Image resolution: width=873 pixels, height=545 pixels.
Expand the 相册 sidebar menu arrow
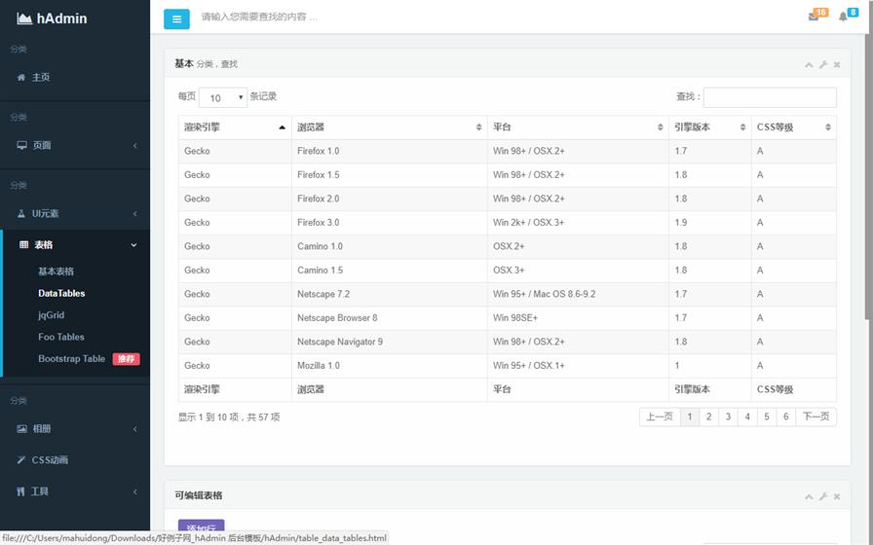click(134, 429)
